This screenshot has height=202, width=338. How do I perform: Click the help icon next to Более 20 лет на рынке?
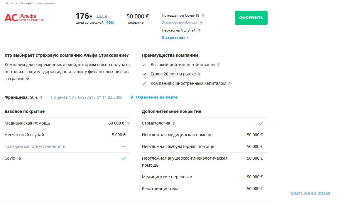(x=199, y=74)
